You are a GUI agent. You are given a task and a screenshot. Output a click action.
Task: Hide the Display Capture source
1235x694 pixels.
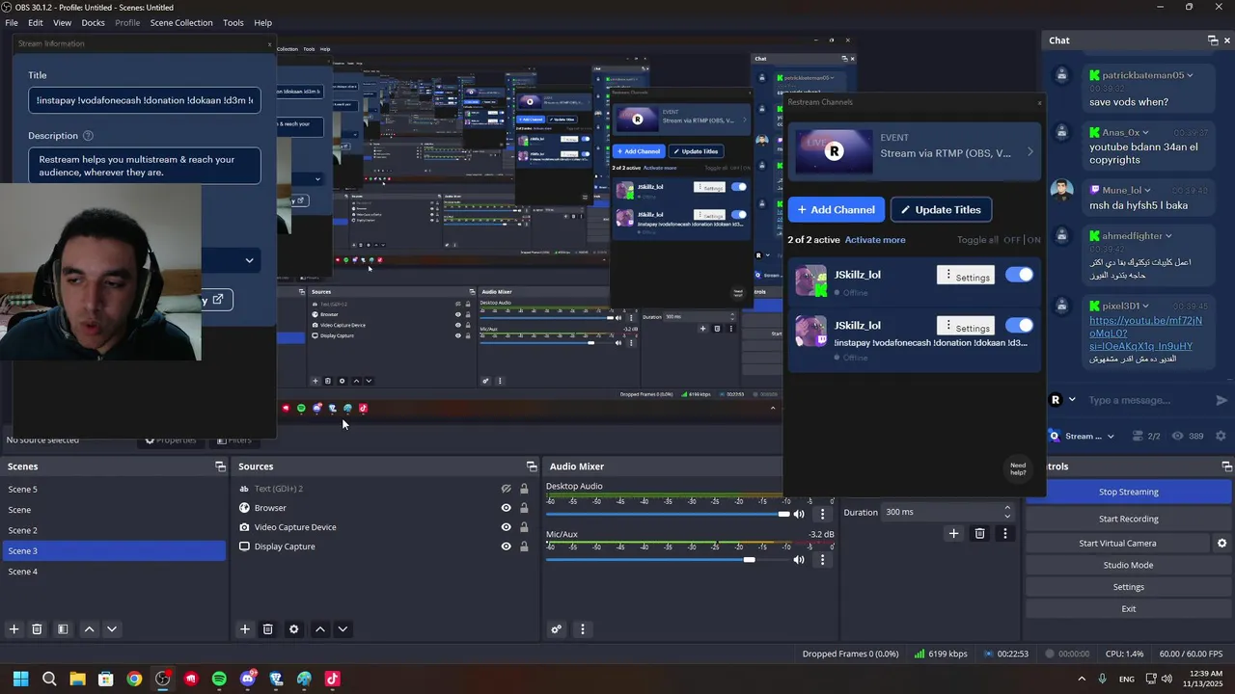506,547
